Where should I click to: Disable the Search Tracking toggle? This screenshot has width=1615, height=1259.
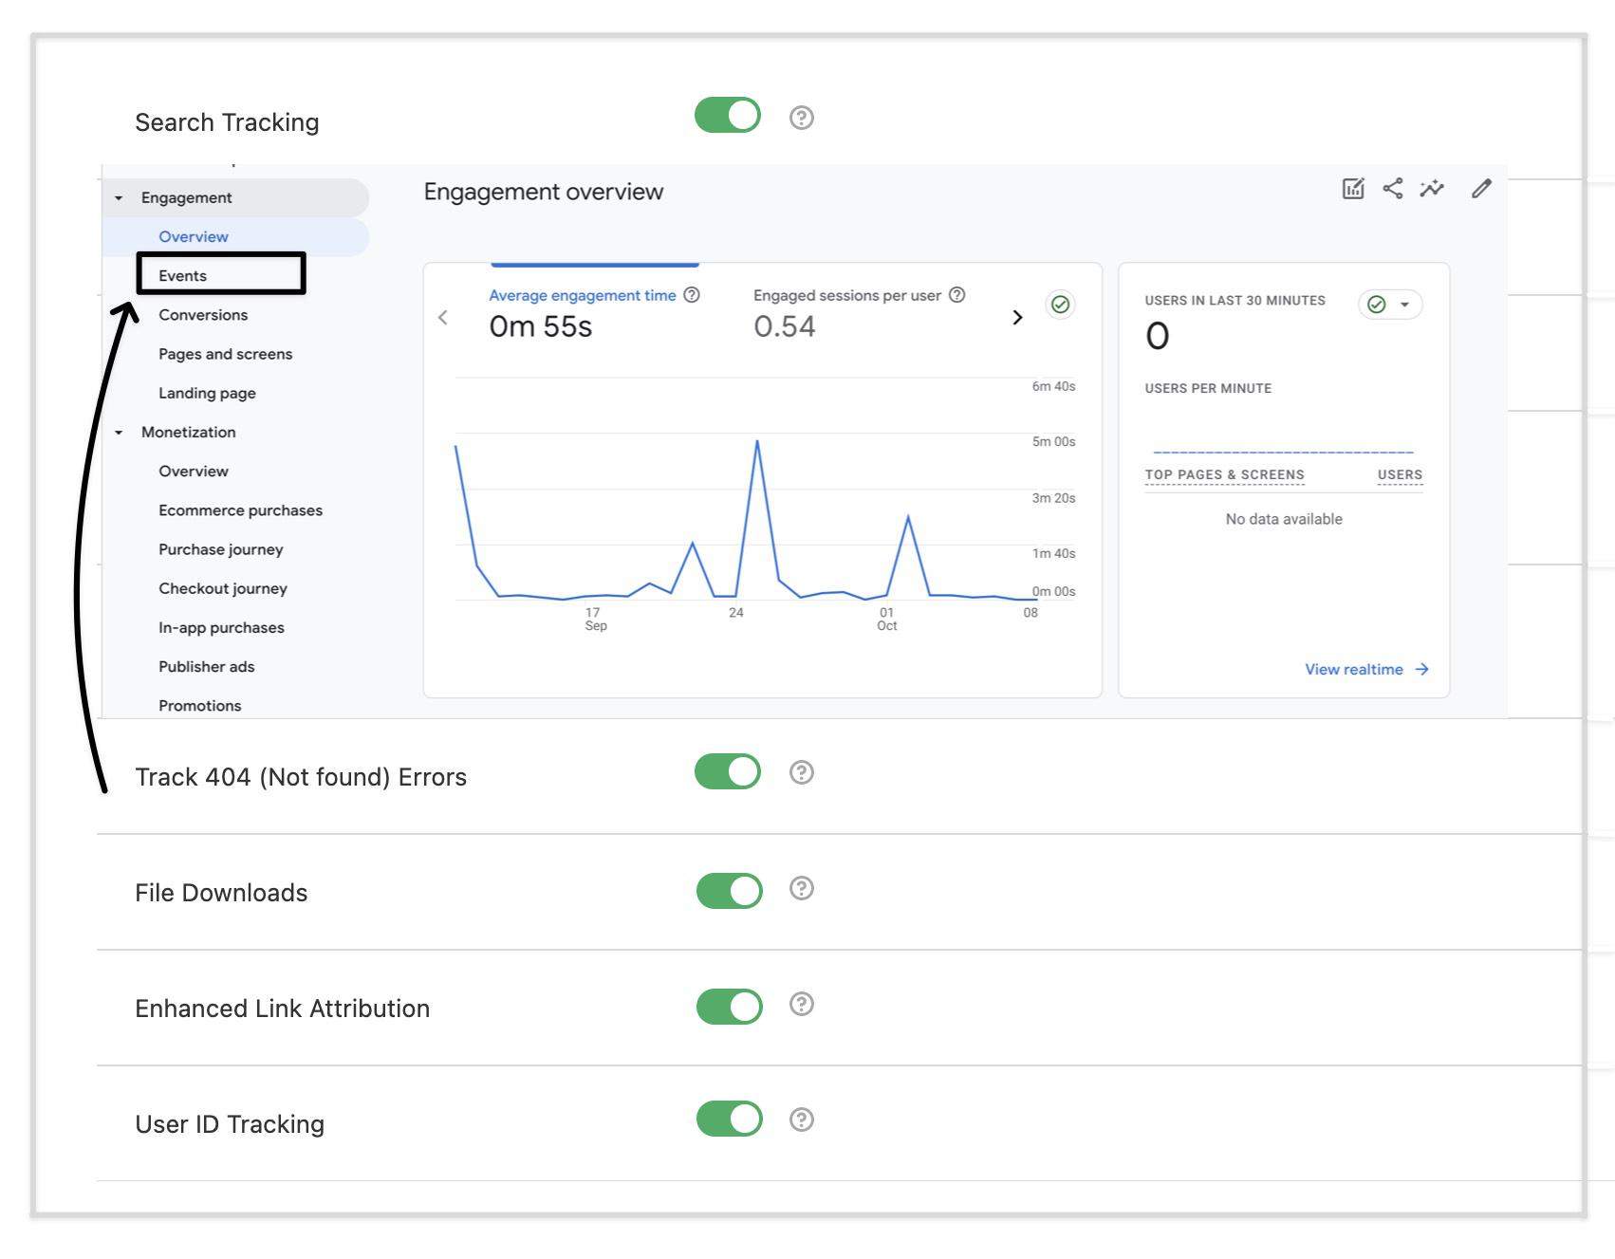(x=728, y=115)
